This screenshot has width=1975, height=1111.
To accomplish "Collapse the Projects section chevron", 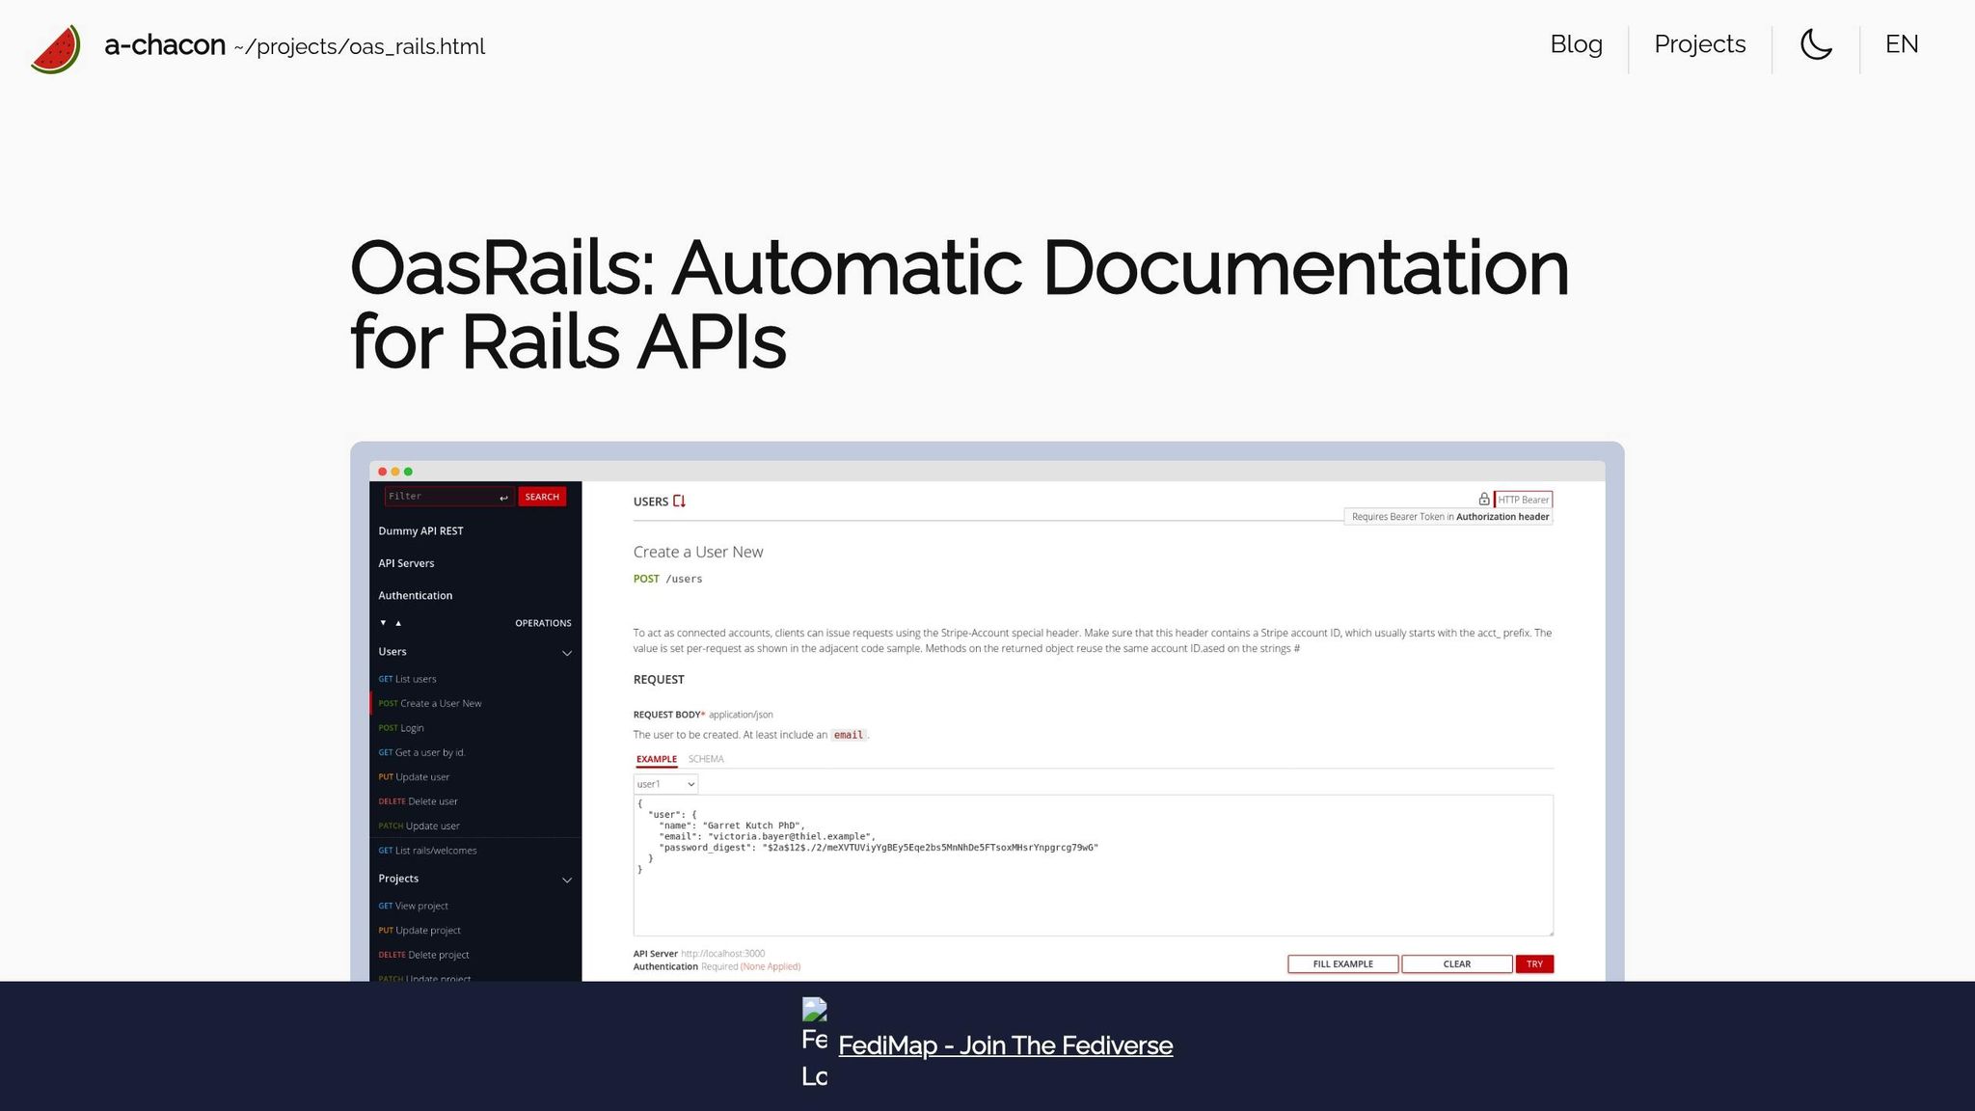I will 567,880.
